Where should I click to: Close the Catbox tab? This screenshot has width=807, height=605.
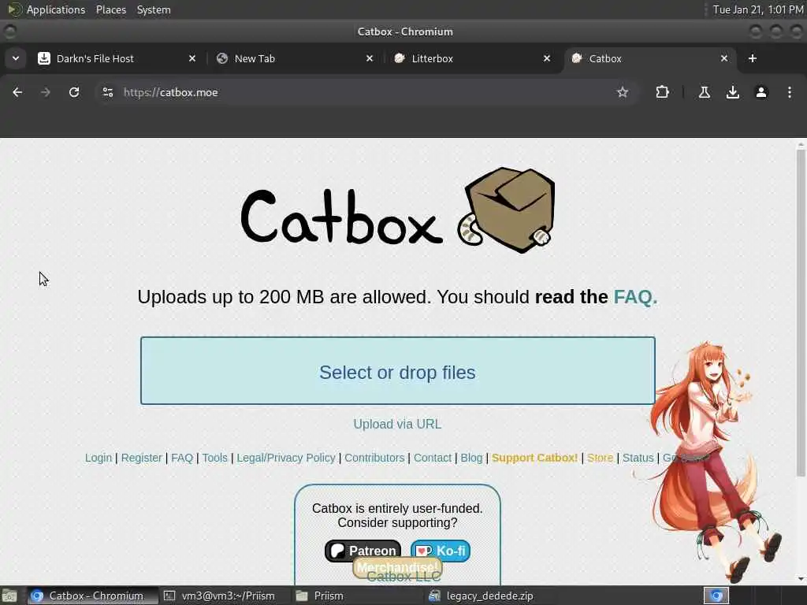[x=723, y=58]
